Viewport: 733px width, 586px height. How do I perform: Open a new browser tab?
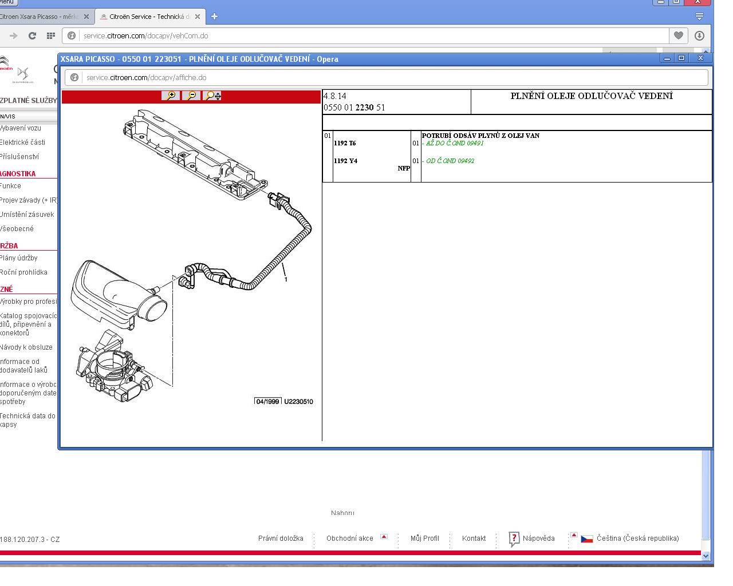click(214, 17)
